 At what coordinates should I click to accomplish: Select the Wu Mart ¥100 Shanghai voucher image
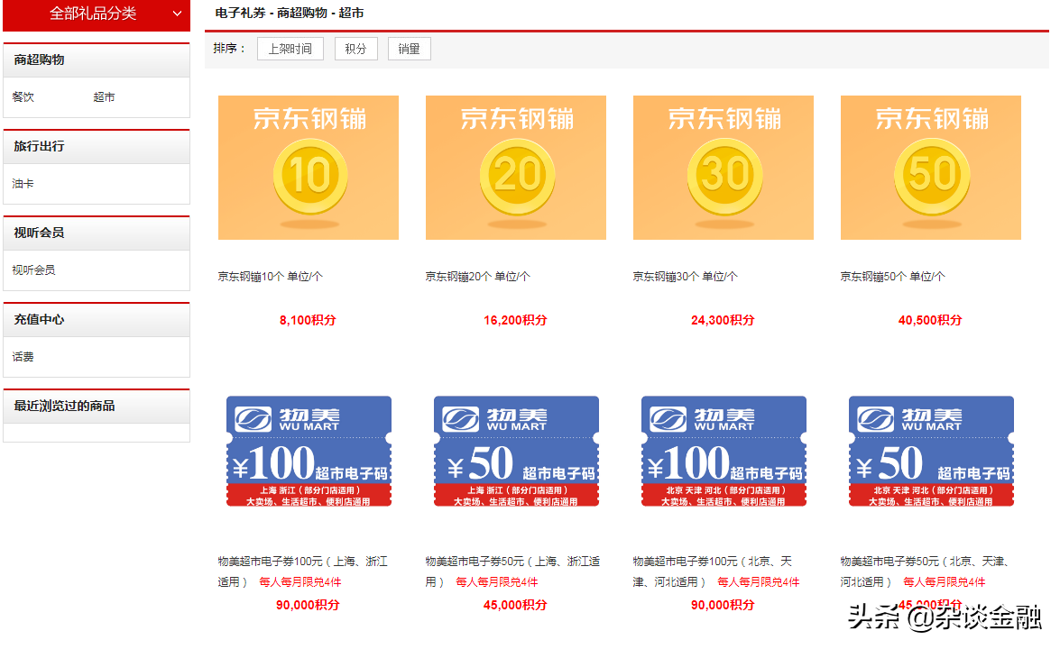308,452
